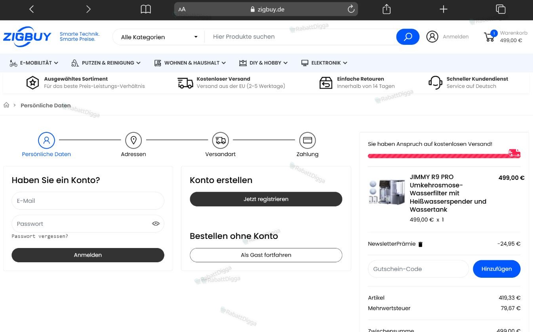533x332 pixels.
Task: Toggle password visibility eye icon
Action: (156, 223)
